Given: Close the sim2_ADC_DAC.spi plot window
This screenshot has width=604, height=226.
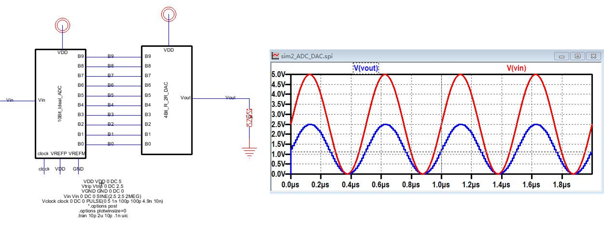Looking at the screenshot, I should tap(593, 56).
